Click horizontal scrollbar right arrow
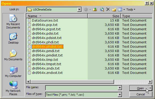The height and width of the screenshot is (99, 155). [x=150, y=82]
